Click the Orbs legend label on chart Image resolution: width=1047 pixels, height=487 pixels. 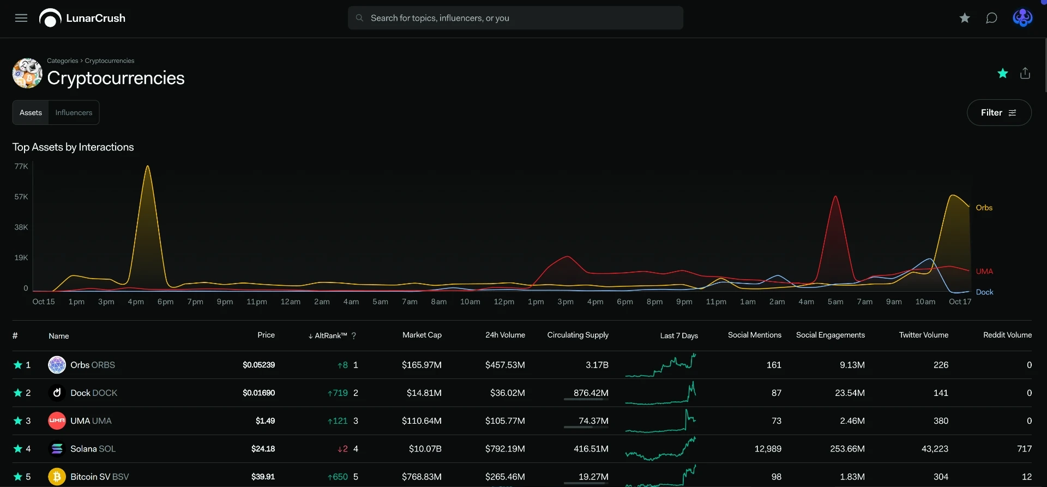[x=984, y=208]
